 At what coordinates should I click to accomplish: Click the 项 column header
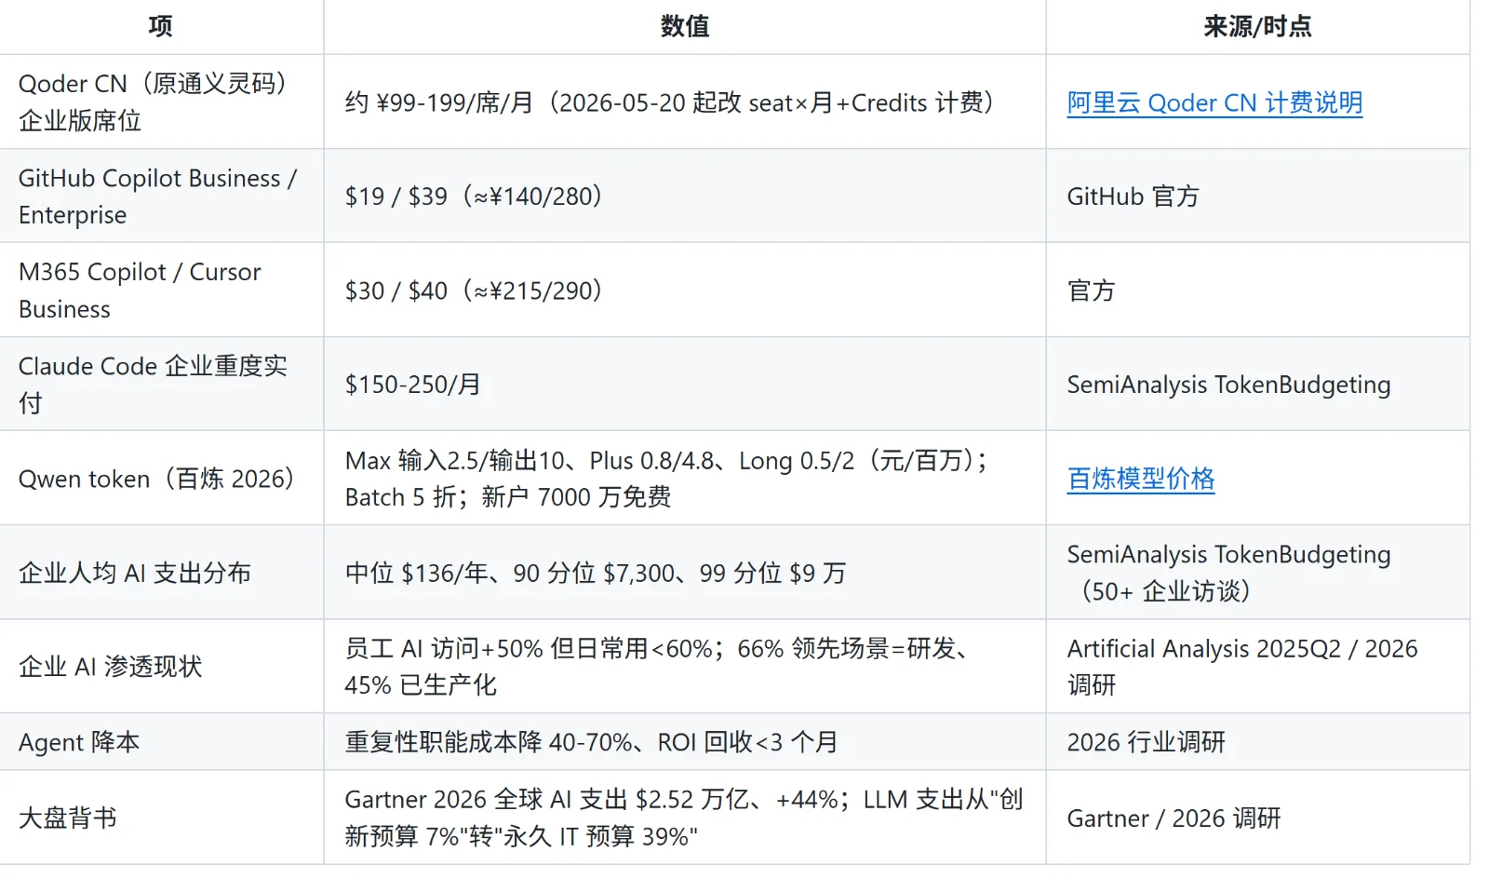pyautogui.click(x=162, y=26)
